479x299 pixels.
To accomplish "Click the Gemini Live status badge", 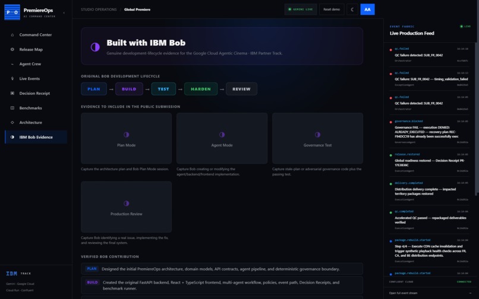I will tap(301, 9).
